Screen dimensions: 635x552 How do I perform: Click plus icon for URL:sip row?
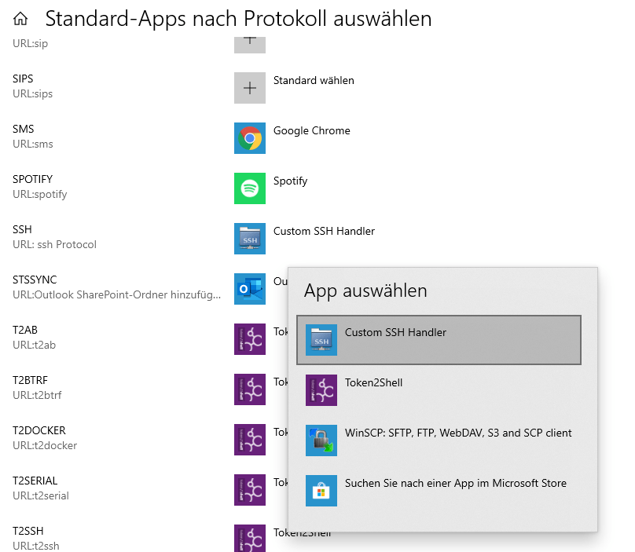point(249,45)
